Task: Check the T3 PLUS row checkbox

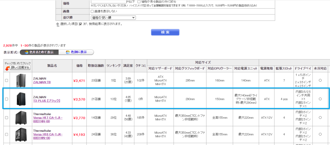Action: coord(6,99)
